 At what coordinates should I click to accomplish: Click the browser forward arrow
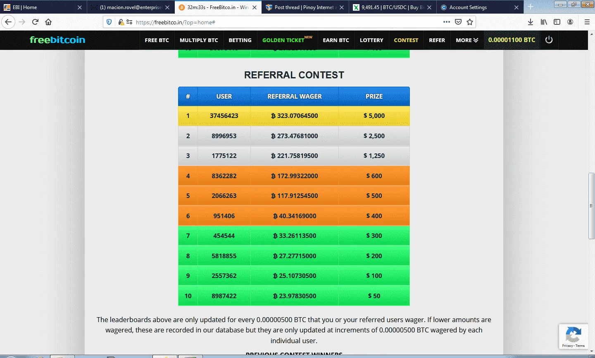pos(22,22)
